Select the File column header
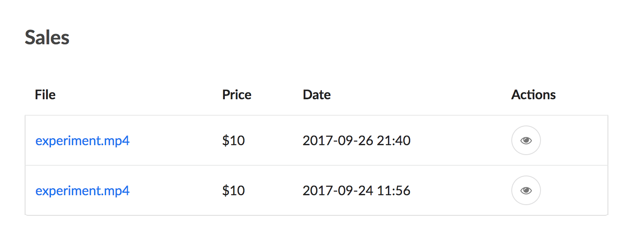The height and width of the screenshot is (251, 633). coord(45,95)
